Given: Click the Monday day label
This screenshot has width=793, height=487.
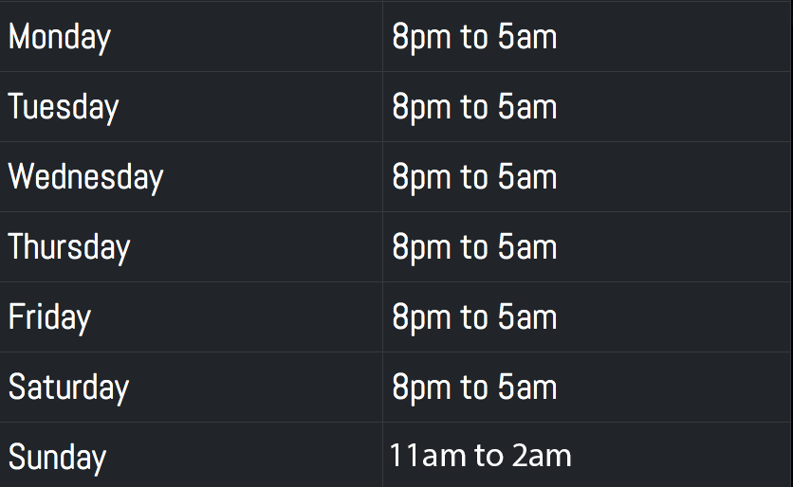Looking at the screenshot, I should [x=60, y=37].
